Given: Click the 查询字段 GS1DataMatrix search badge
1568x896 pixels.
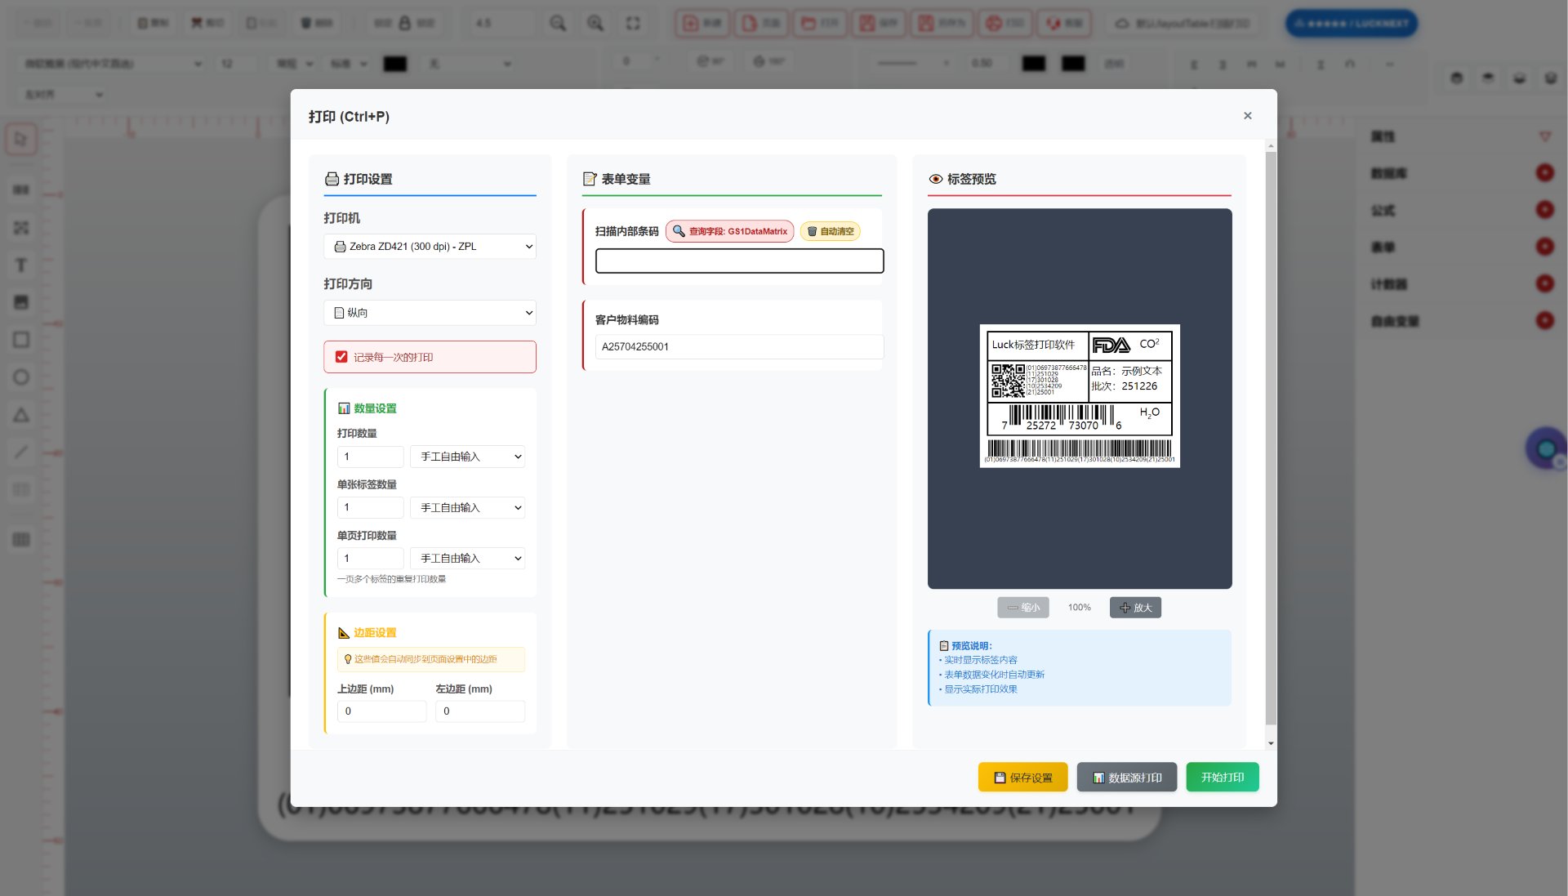Looking at the screenshot, I should 729,231.
